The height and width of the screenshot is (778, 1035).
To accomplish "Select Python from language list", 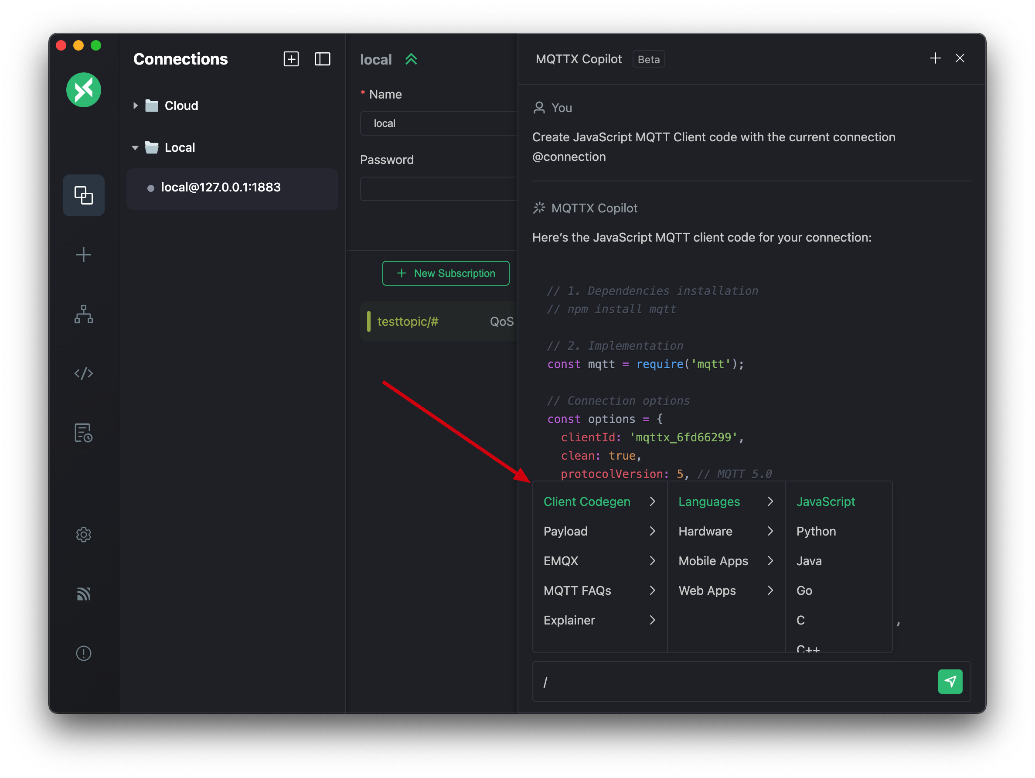I will (x=816, y=531).
